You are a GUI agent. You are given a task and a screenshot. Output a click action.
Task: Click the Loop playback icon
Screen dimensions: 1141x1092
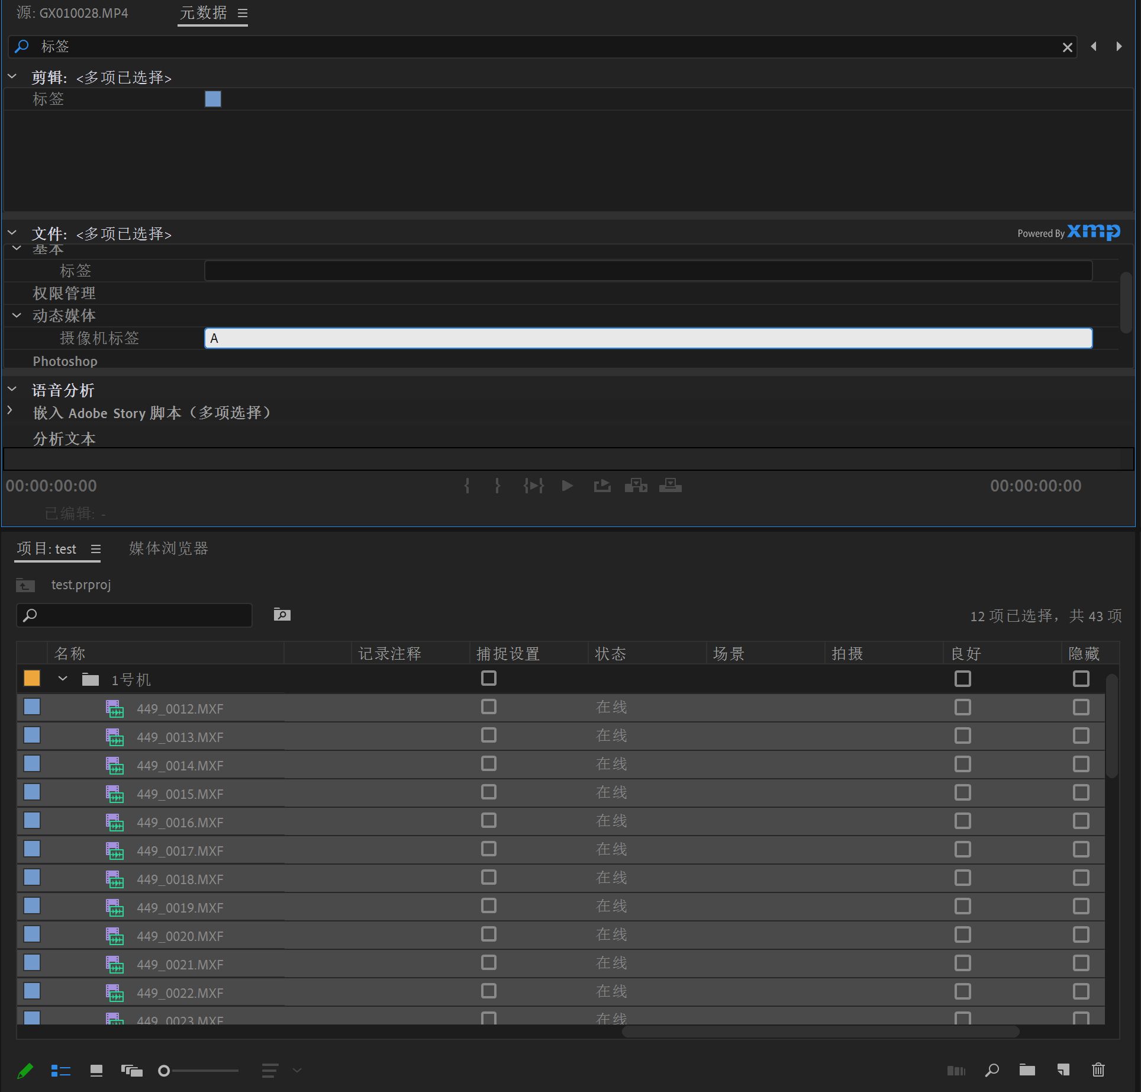(602, 486)
